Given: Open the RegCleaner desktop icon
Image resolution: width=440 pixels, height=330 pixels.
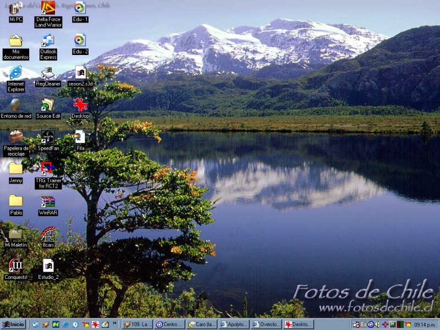Looking at the screenshot, I should pos(48,73).
